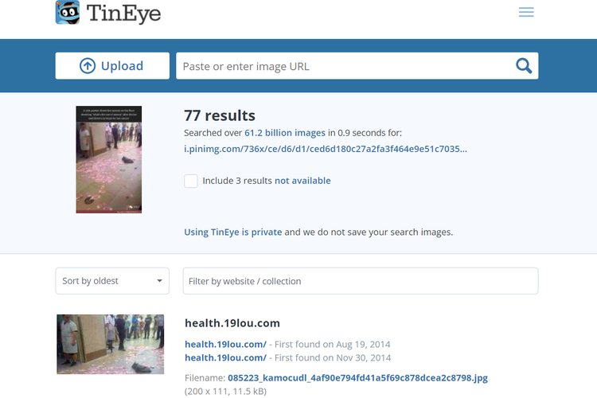Open 'Using TinEye is private' link
The image size is (597, 398).
tap(232, 232)
